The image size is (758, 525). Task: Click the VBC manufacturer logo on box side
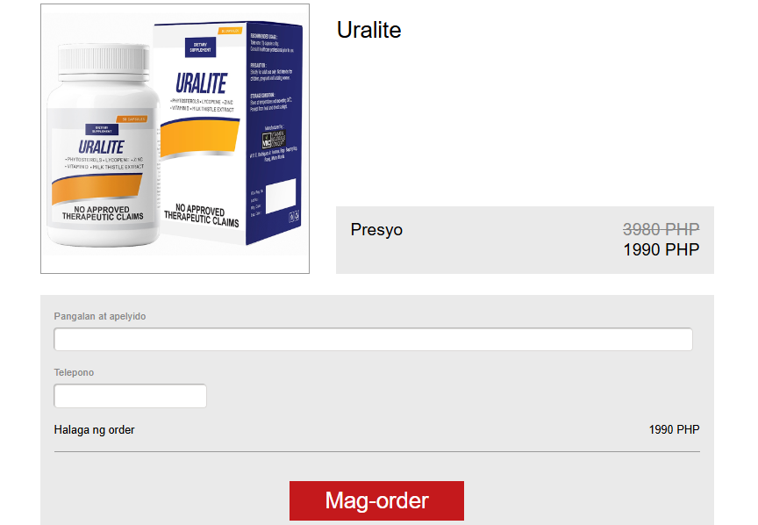click(274, 139)
